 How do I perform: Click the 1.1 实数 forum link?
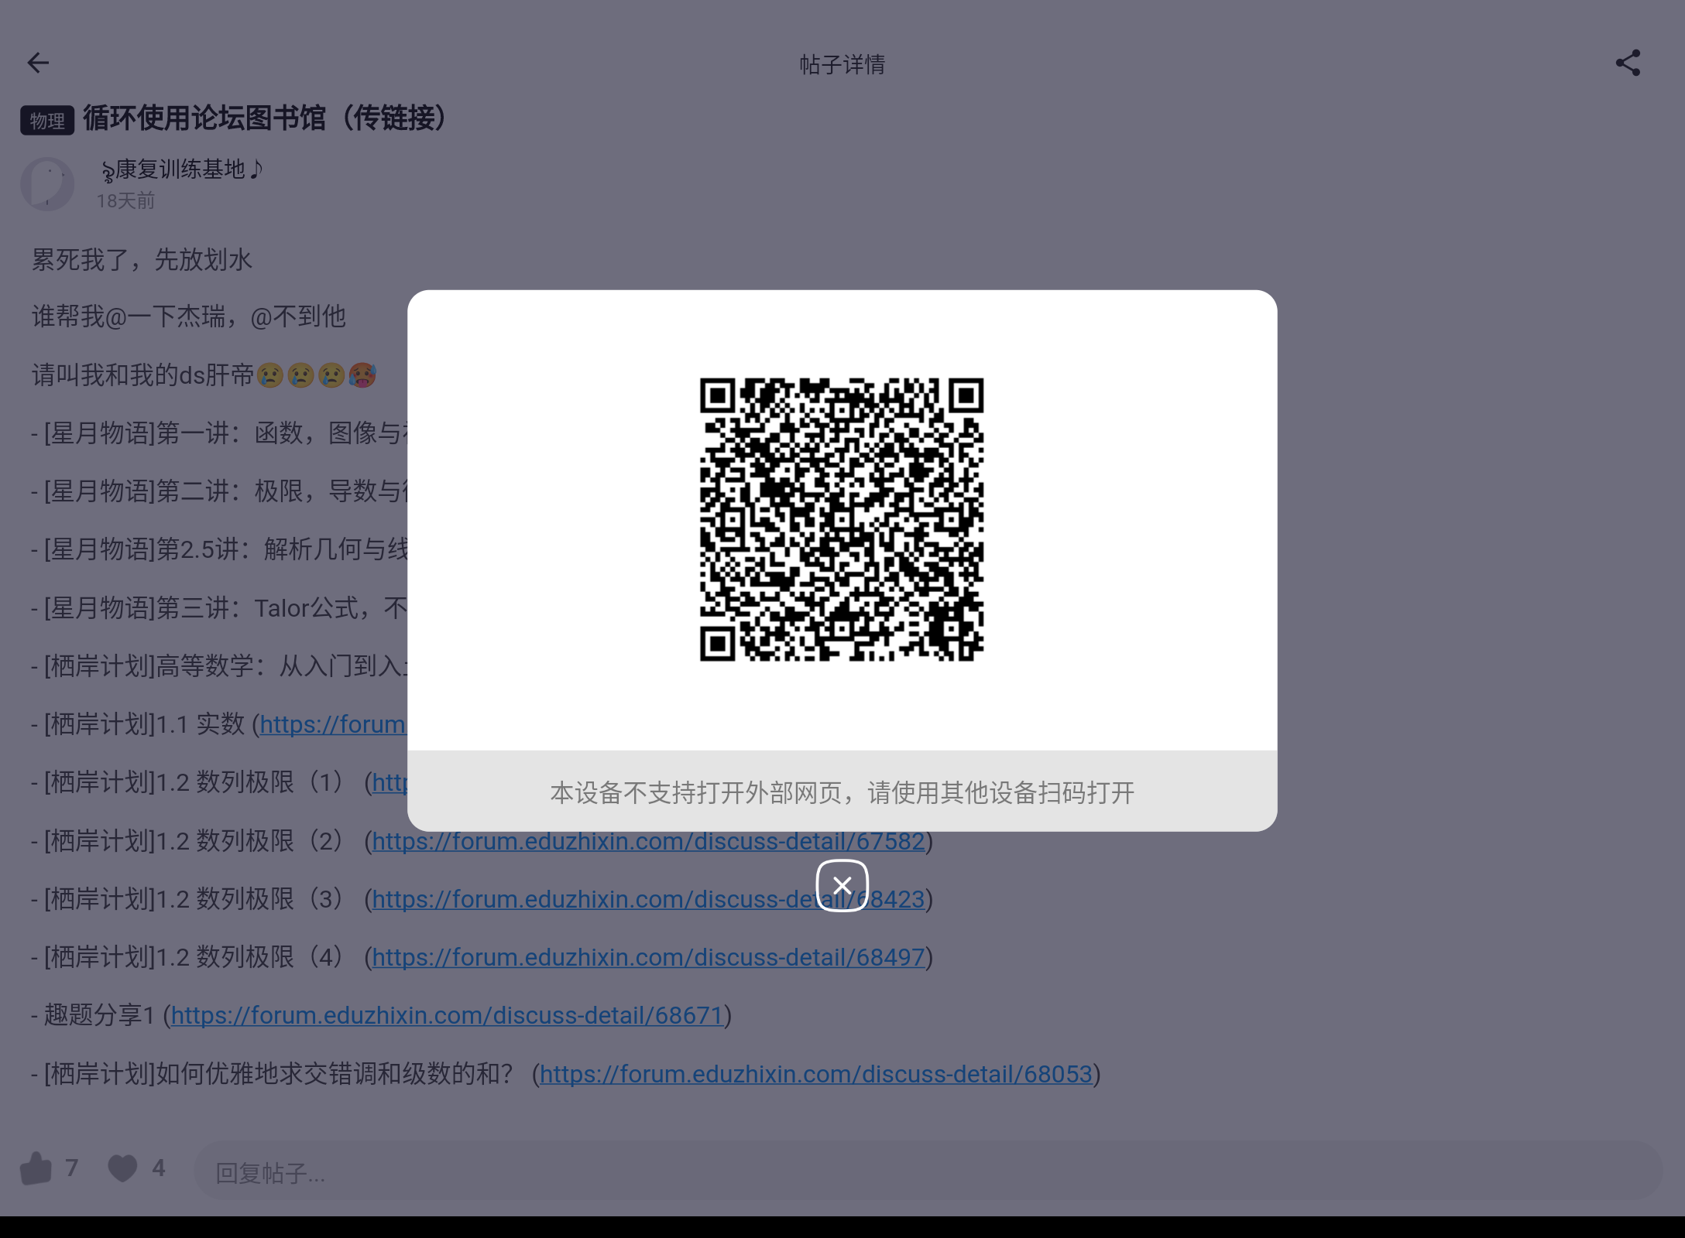(333, 724)
